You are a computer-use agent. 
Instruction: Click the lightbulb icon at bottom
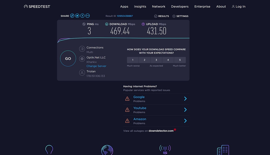pos(49,150)
